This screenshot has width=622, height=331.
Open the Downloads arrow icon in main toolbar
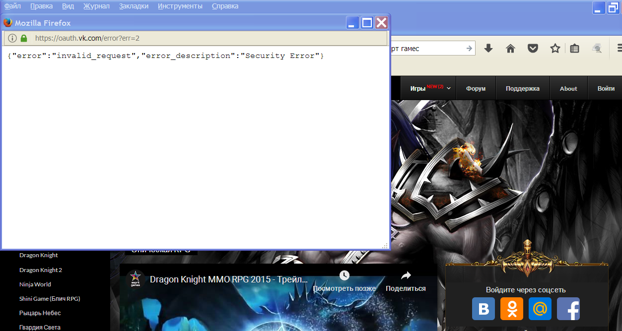coord(488,48)
